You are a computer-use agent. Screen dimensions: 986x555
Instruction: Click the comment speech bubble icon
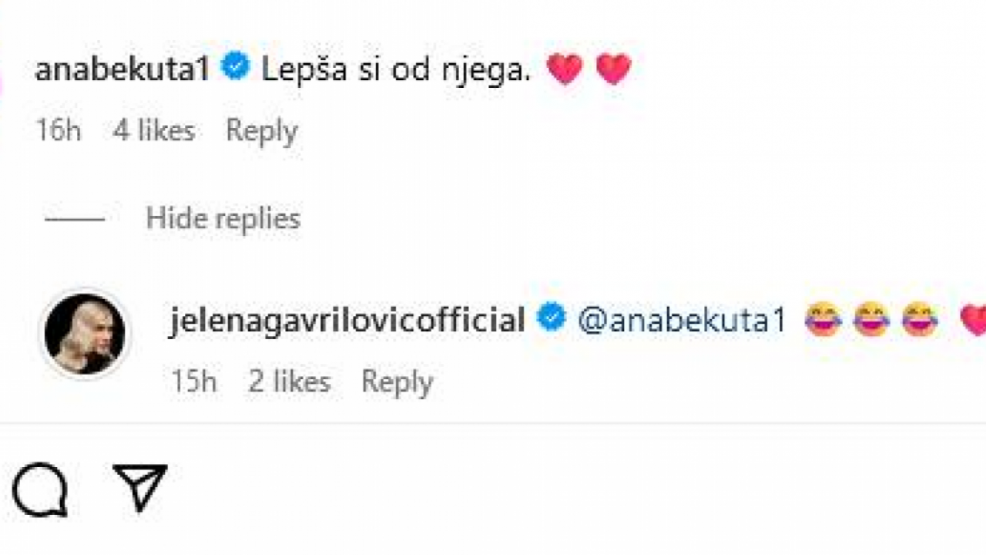point(40,489)
